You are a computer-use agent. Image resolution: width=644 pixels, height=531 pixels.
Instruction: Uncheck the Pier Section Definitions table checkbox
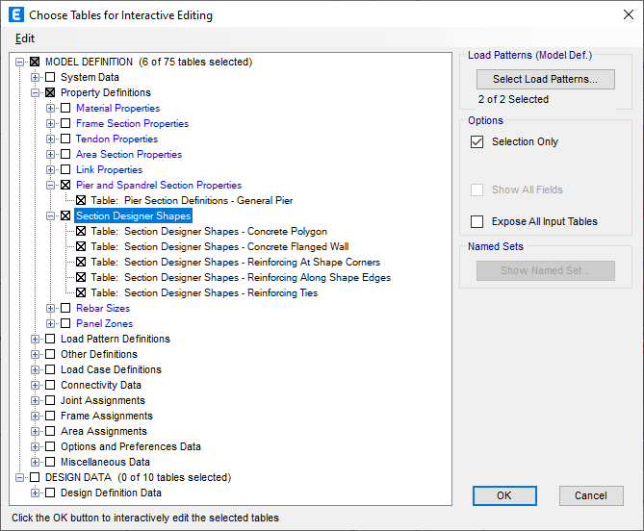coord(81,201)
